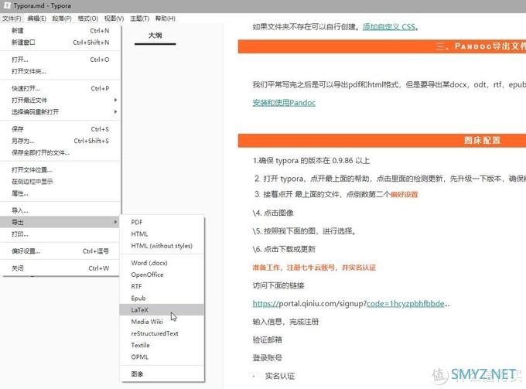Open the 添加自定义 CSS link
This screenshot has height=389, width=526.
389,27
